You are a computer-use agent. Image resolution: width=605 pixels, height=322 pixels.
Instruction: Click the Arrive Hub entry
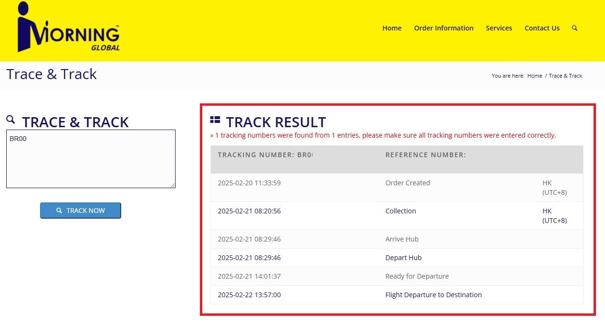click(x=402, y=239)
